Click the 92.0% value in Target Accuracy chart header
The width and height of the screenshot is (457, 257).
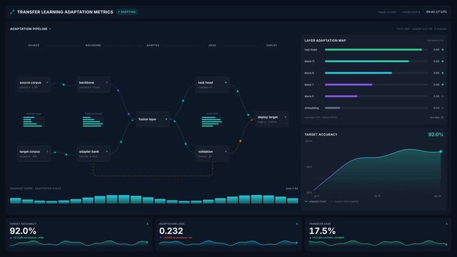tap(436, 134)
